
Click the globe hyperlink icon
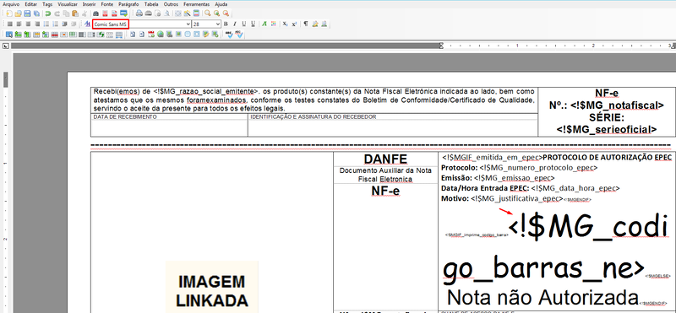pyautogui.click(x=160, y=35)
